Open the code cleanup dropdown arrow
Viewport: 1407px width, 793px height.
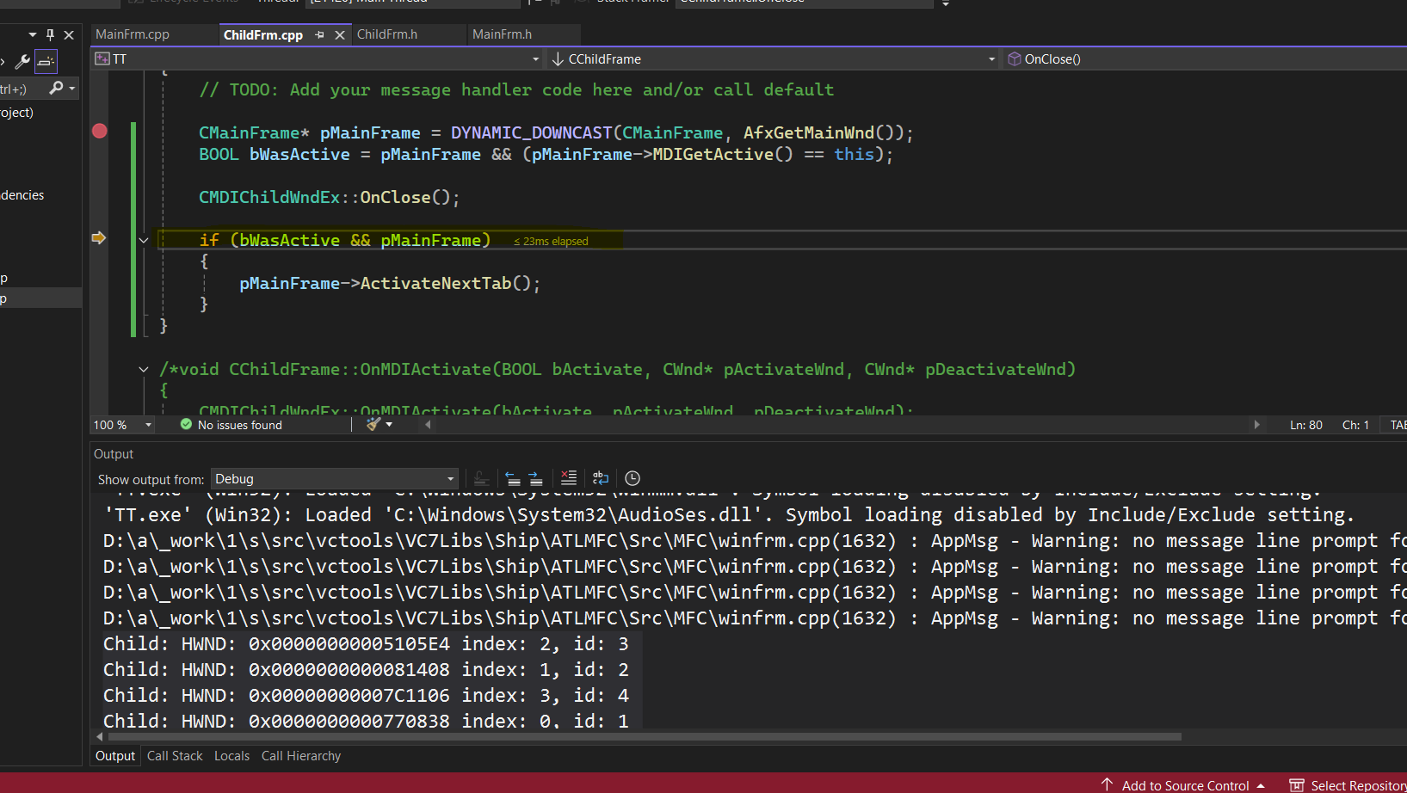(389, 424)
